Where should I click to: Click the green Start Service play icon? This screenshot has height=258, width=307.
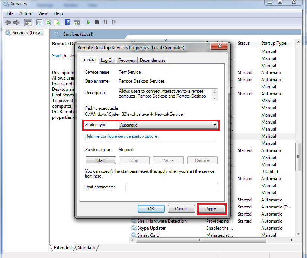[89, 22]
